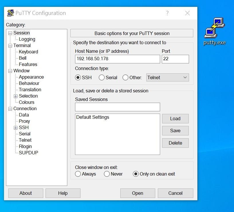The image size is (234, 212).
Task: Choose Only on clean exit option
Action: point(136,174)
